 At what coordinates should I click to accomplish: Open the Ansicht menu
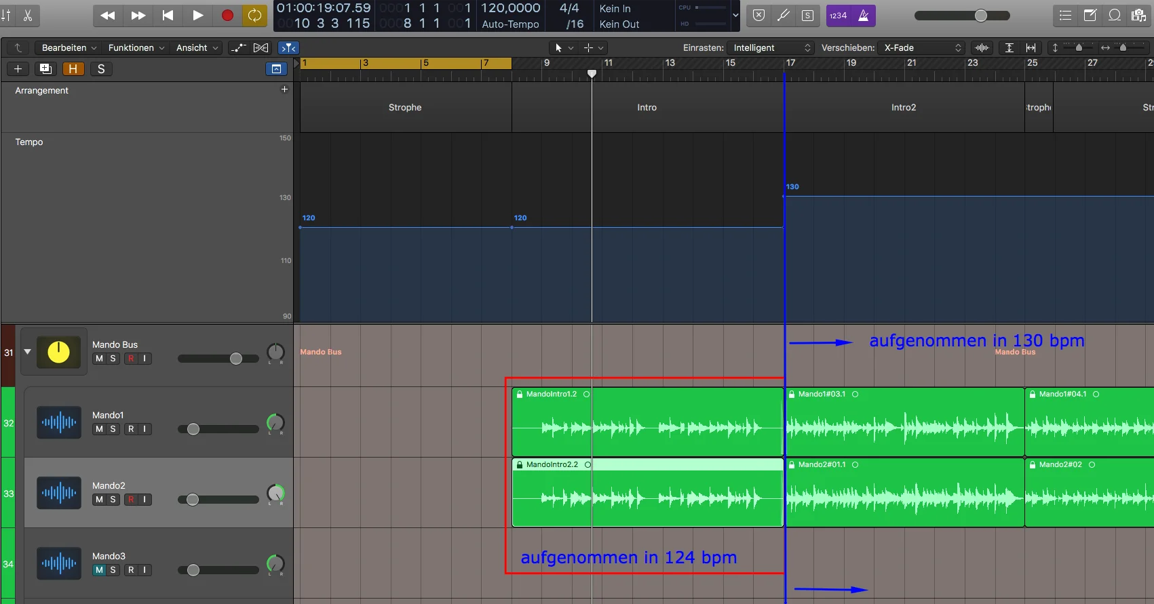197,47
